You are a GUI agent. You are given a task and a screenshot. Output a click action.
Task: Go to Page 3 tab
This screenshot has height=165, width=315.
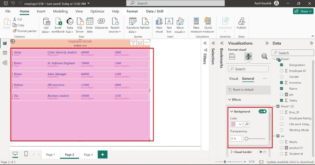point(88,154)
